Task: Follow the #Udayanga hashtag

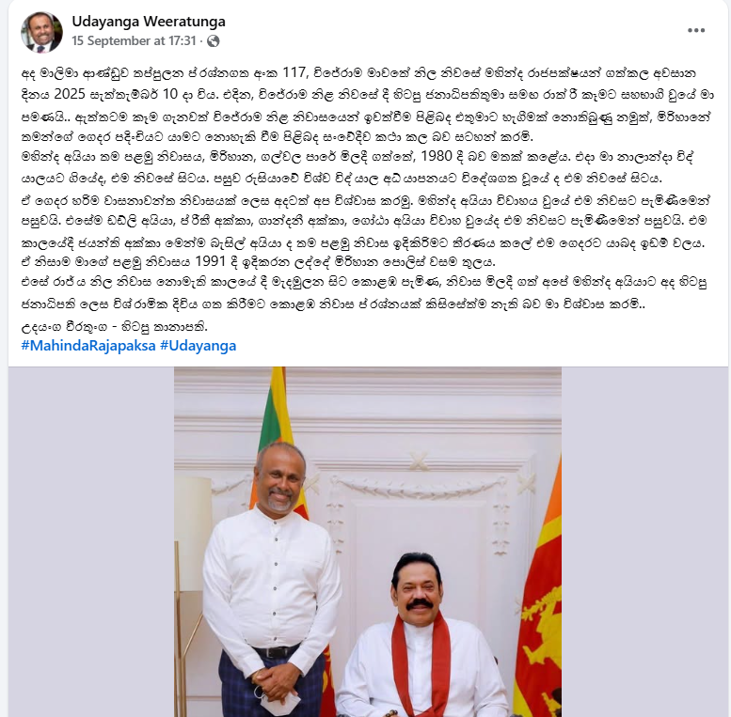Action: coord(198,346)
